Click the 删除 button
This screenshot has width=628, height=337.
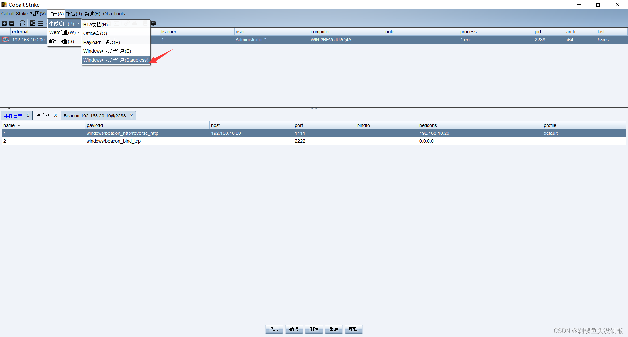click(x=314, y=329)
